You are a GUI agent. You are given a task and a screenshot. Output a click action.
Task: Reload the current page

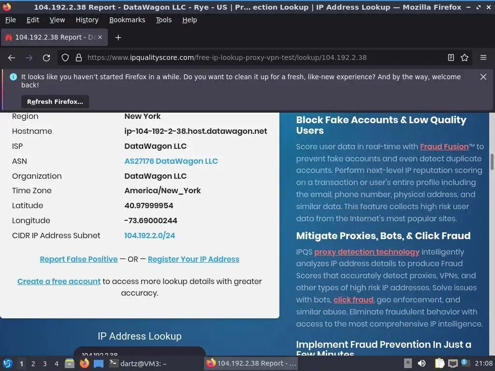click(46, 58)
